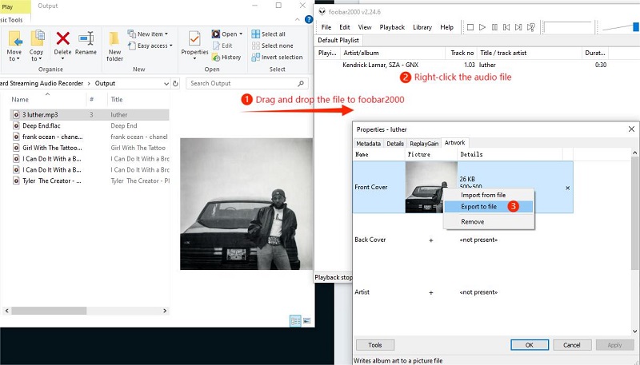
Task: Click the Cancel button in Properties dialog
Action: [572, 344]
